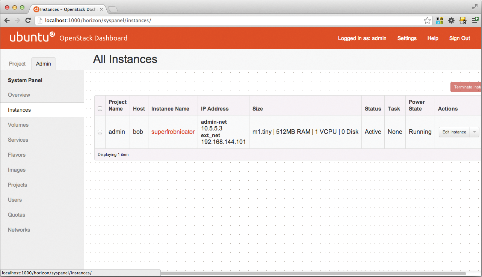This screenshot has height=277, width=482.
Task: Switch to the Project tab
Action: (17, 64)
